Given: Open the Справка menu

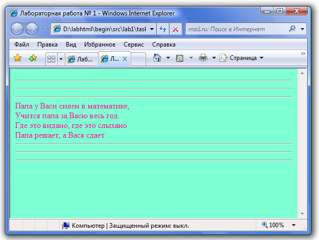Looking at the screenshot, I should click(163, 45).
